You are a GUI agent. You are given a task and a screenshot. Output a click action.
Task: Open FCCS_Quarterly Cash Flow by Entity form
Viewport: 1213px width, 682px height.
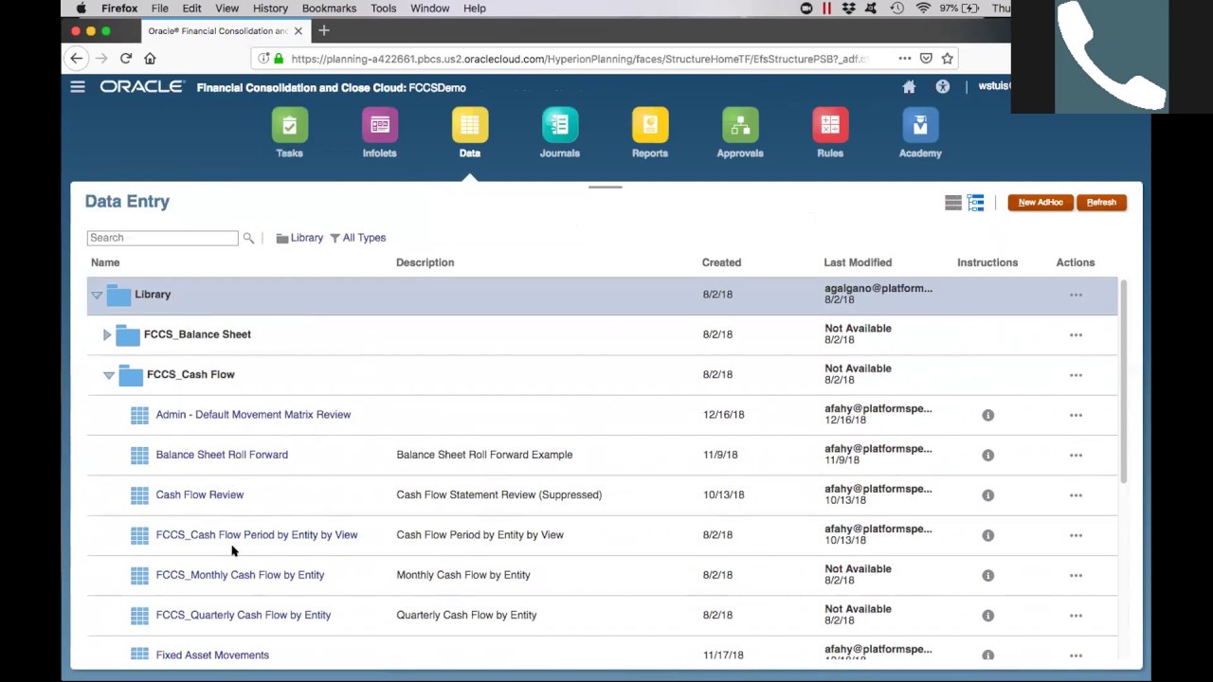(244, 615)
